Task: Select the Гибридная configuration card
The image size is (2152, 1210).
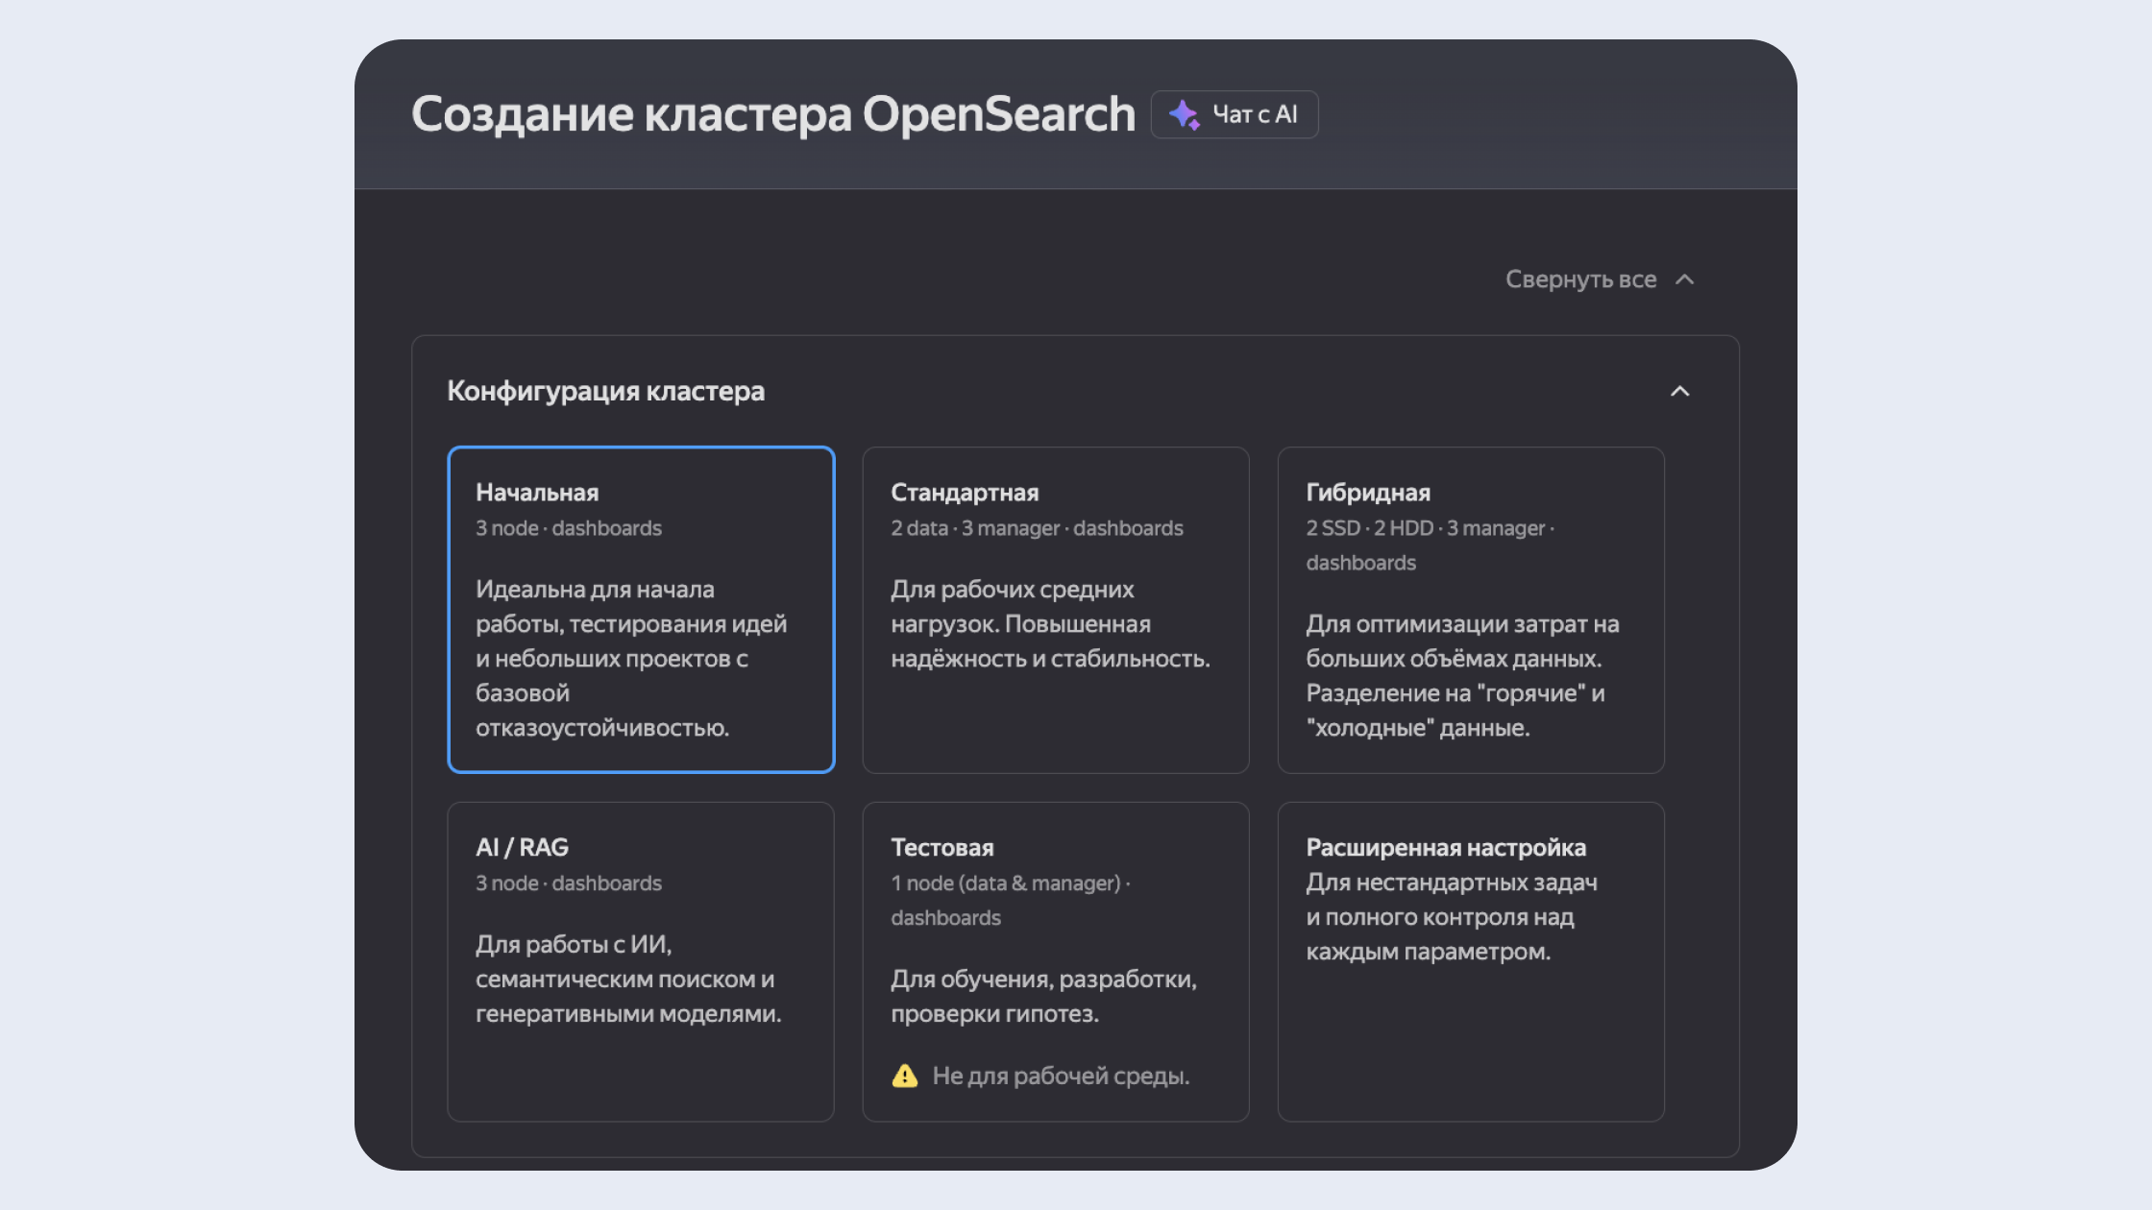Action: 1471,610
